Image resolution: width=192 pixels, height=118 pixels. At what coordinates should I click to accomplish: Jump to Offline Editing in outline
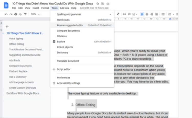pos(17,44)
